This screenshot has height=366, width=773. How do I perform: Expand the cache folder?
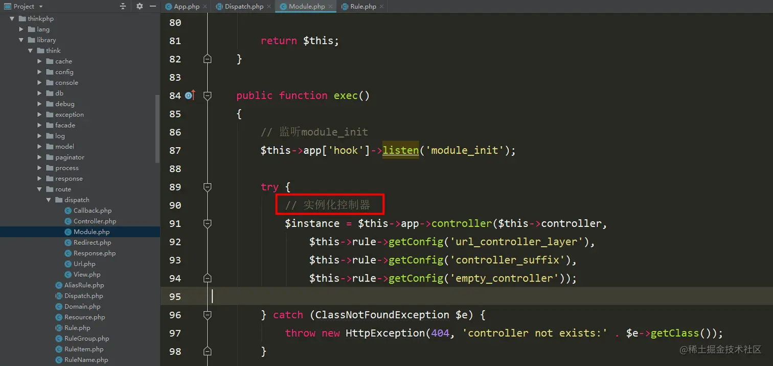click(x=39, y=61)
